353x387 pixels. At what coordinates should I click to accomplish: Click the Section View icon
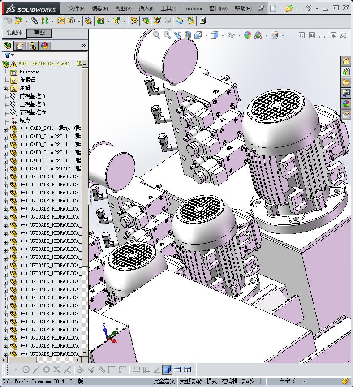point(188,35)
